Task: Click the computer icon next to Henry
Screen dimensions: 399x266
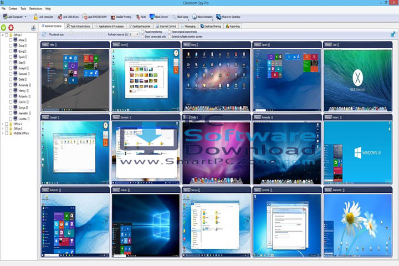Action: tap(16, 91)
